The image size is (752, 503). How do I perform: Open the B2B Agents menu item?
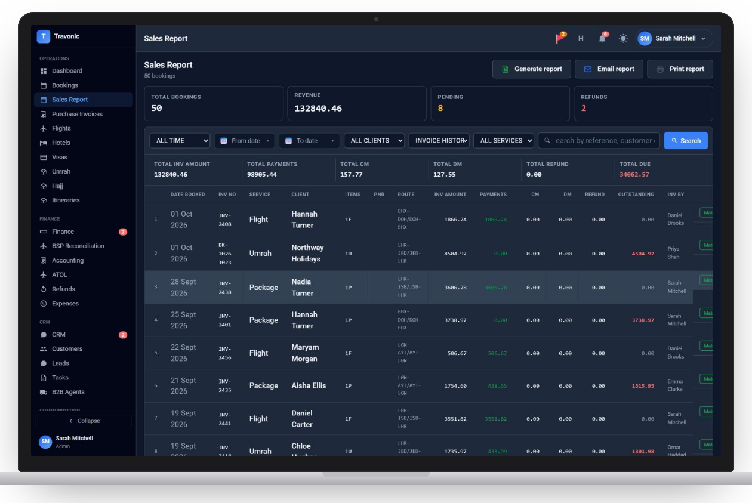click(x=84, y=392)
